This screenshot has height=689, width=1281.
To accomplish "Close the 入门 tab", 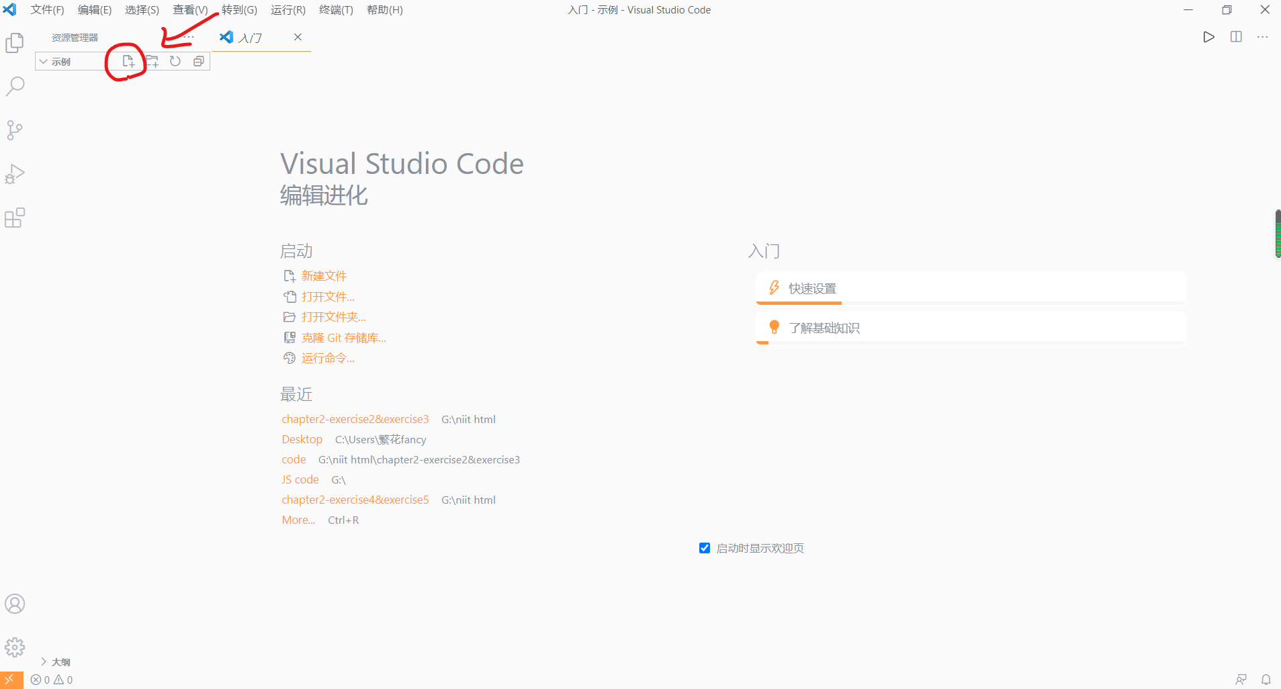I will 298,37.
